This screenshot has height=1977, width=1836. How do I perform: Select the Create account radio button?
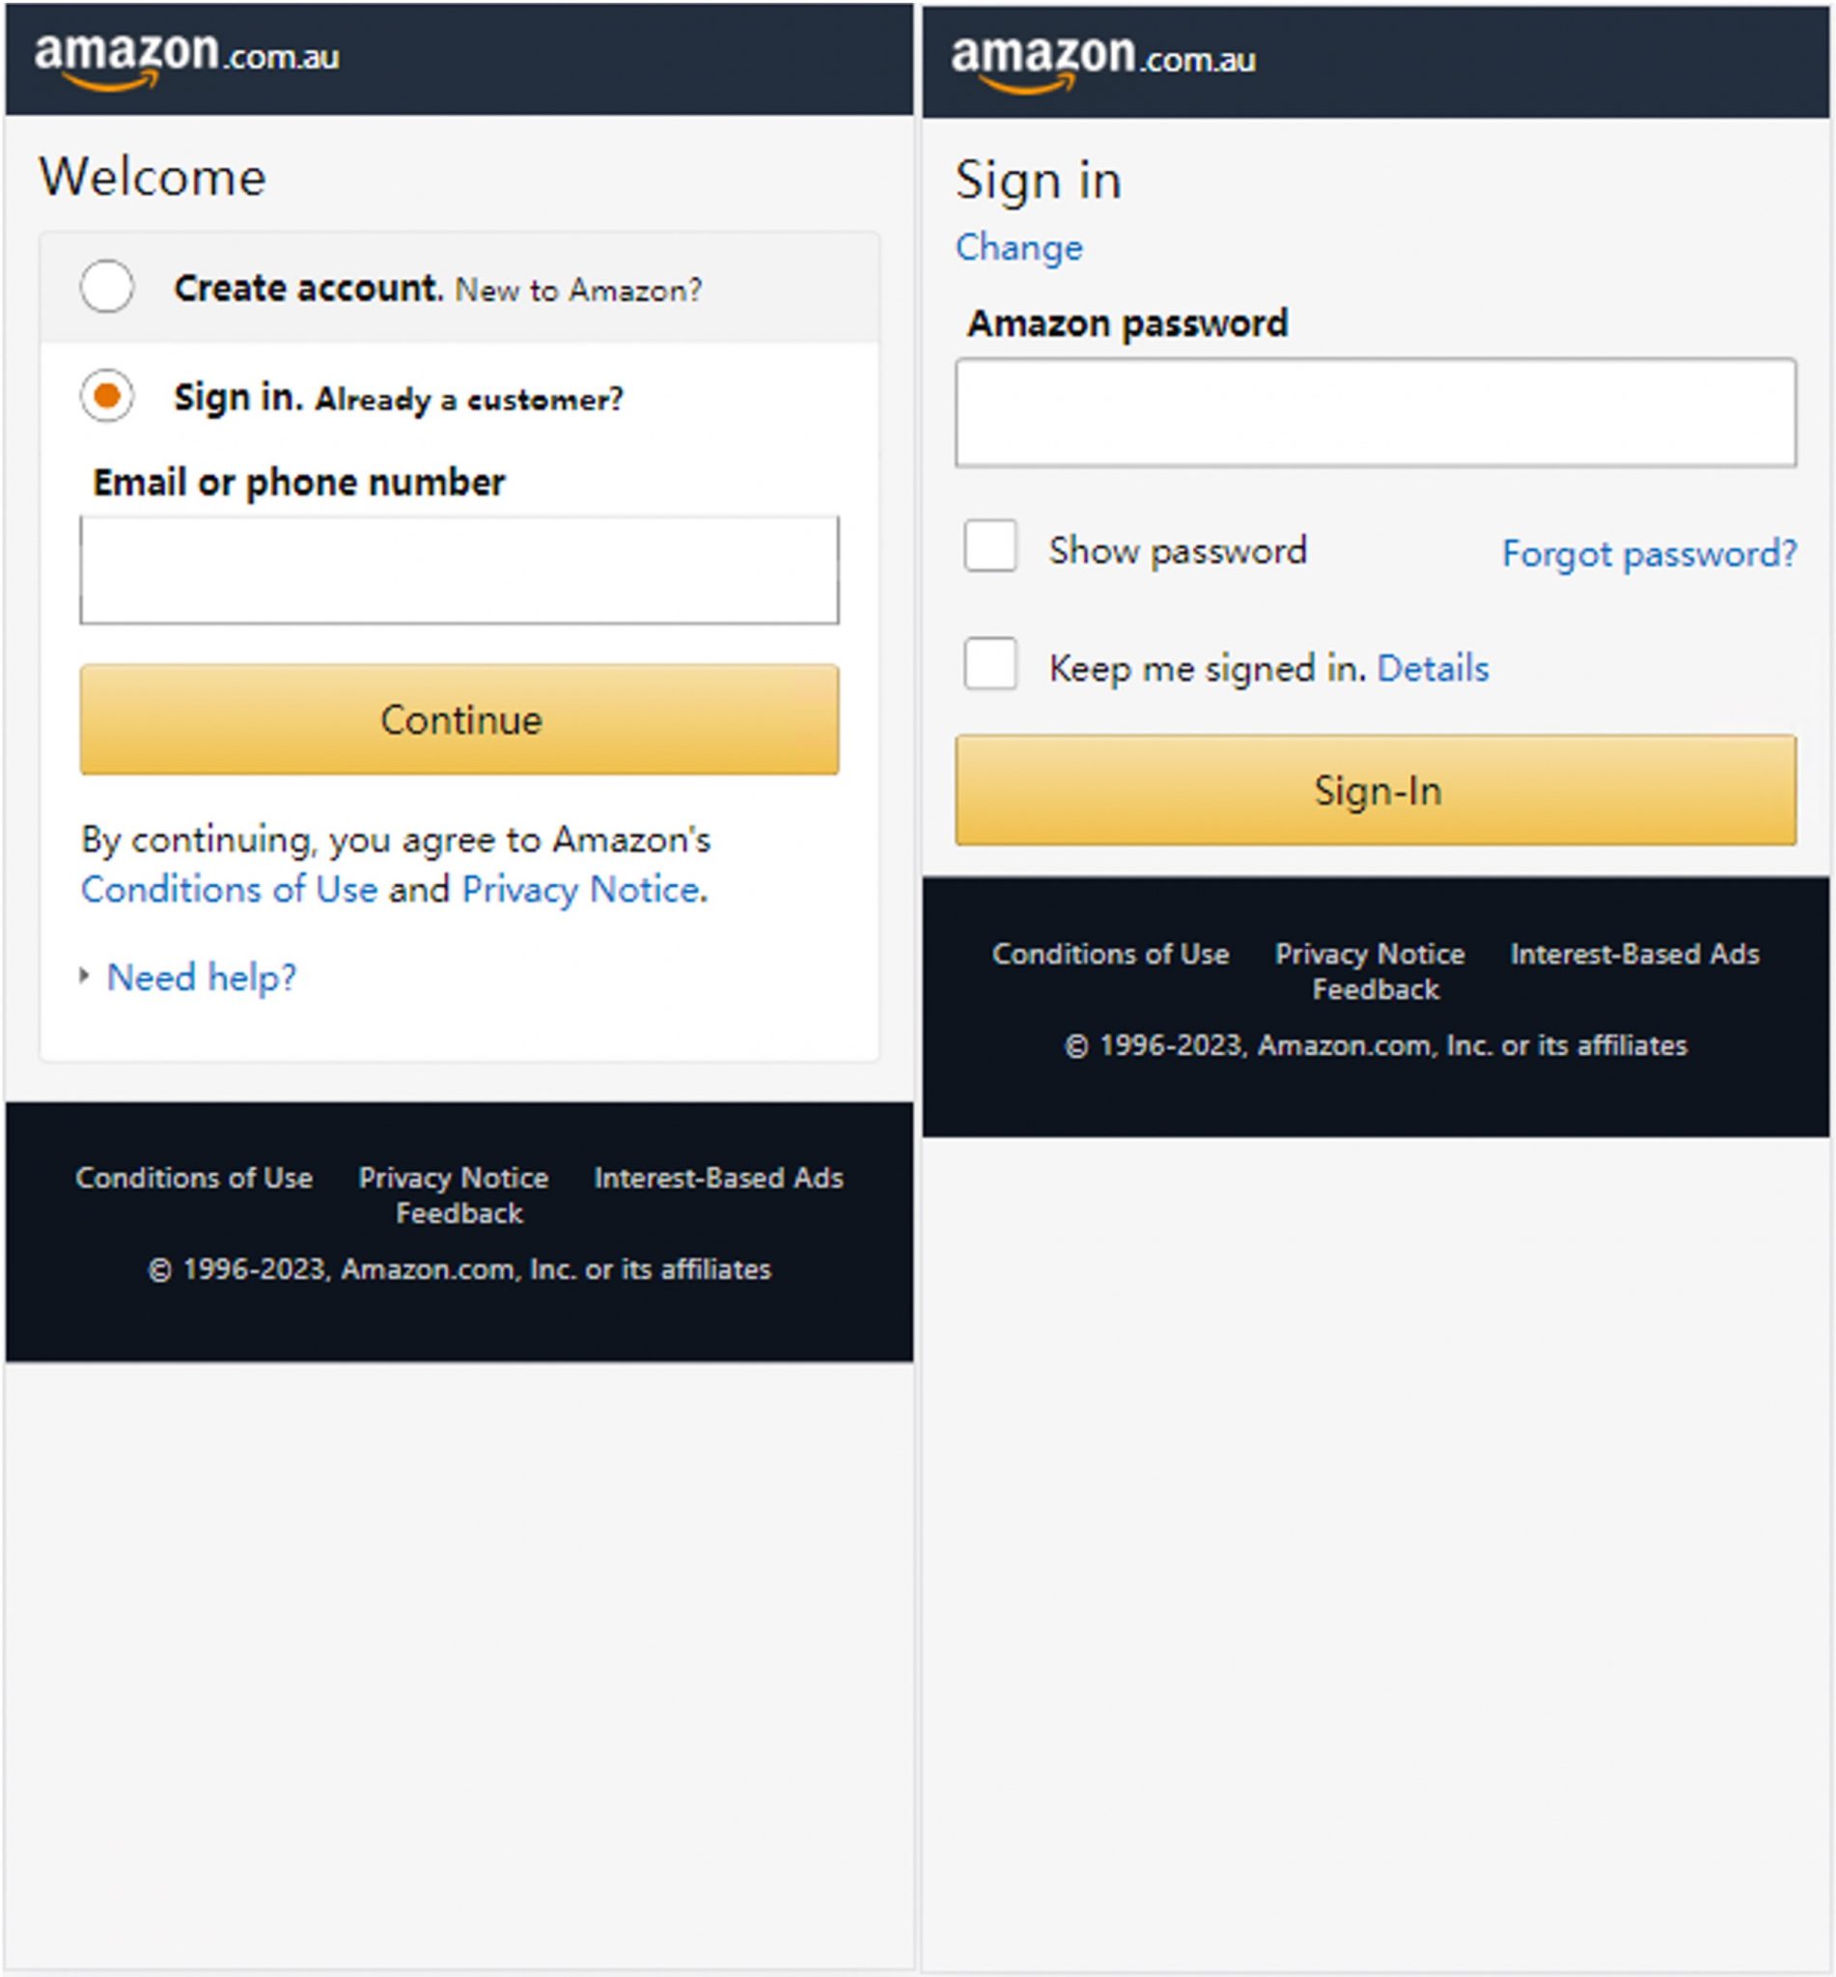(107, 287)
